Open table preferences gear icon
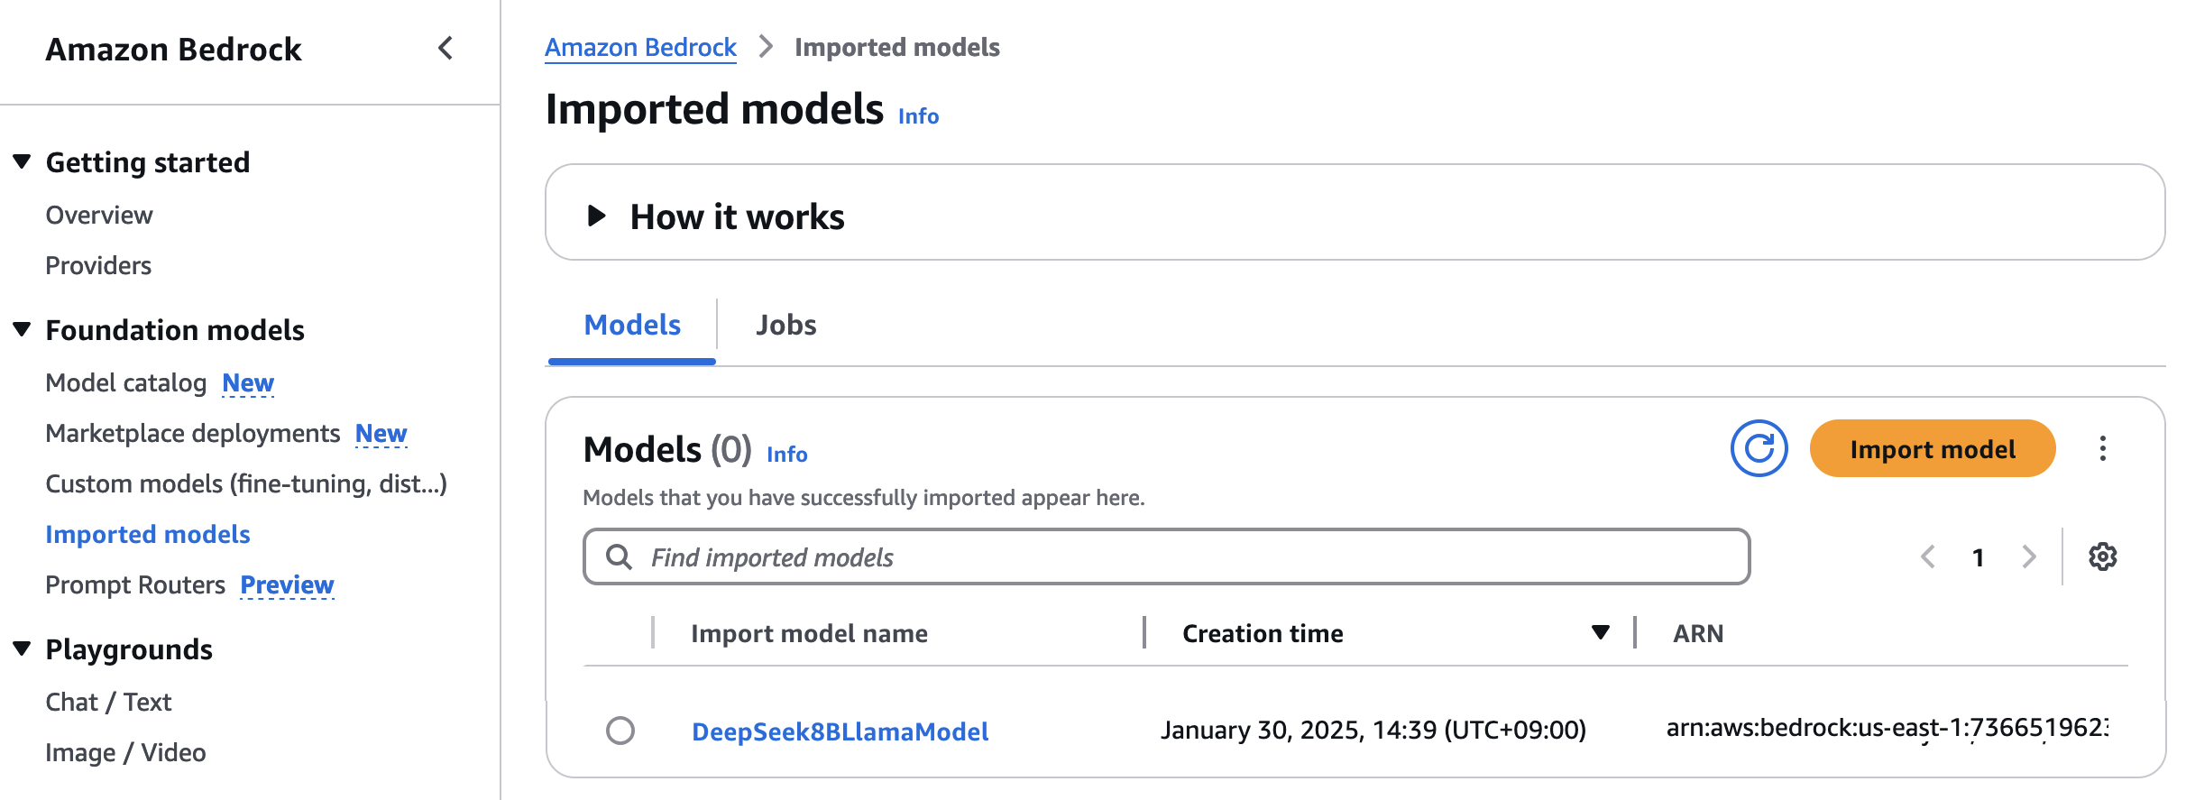 click(x=2102, y=556)
